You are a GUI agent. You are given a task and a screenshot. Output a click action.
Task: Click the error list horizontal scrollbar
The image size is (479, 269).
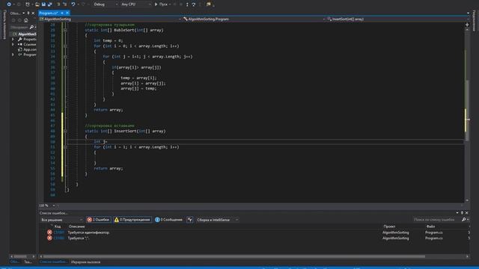pos(234,256)
